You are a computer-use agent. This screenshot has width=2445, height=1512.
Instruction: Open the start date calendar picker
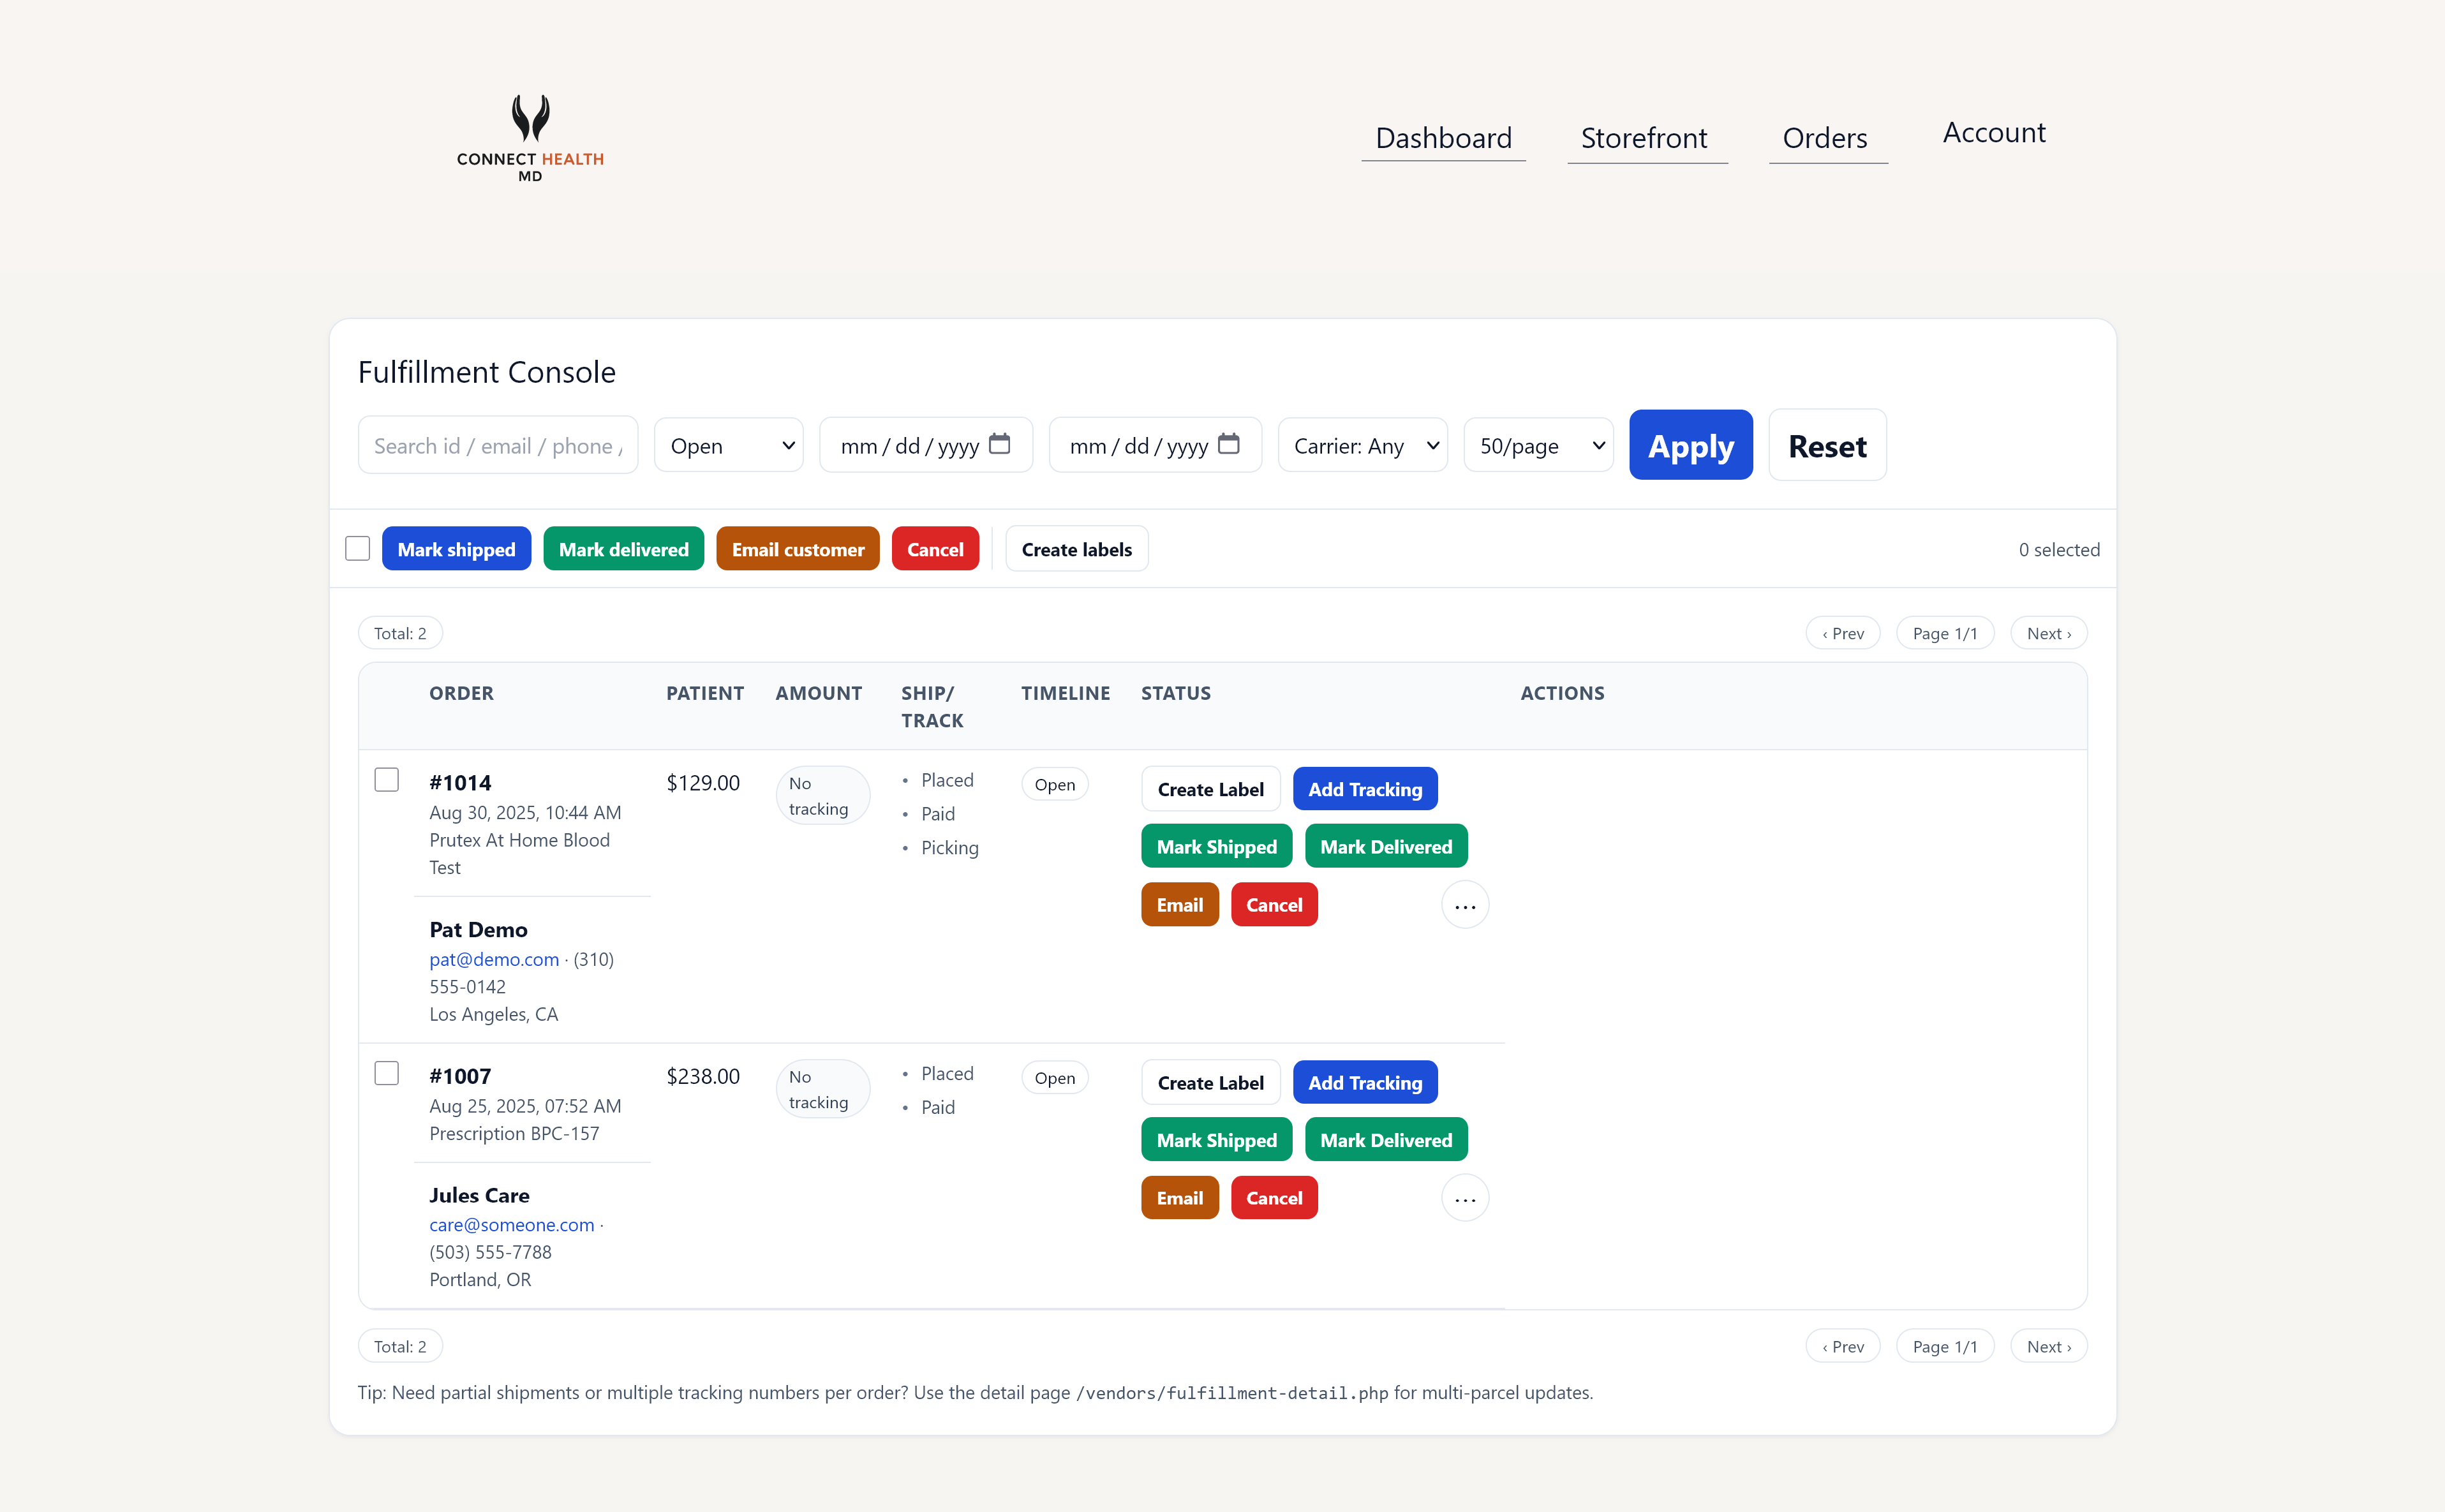tap(1000, 445)
